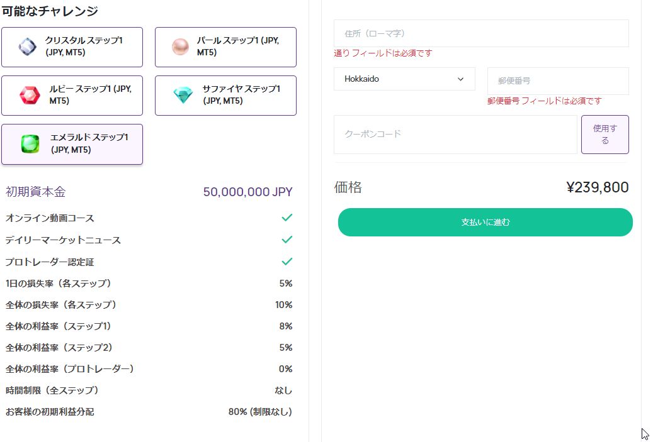Click the オンライン動画コース checkmark icon
Viewport: 653px width, 442px height.
pos(287,218)
